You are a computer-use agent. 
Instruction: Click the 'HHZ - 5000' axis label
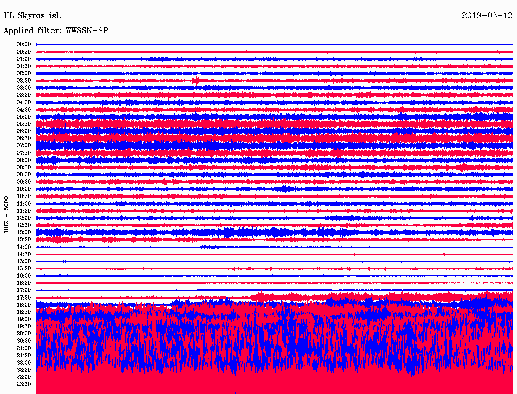tap(6, 215)
